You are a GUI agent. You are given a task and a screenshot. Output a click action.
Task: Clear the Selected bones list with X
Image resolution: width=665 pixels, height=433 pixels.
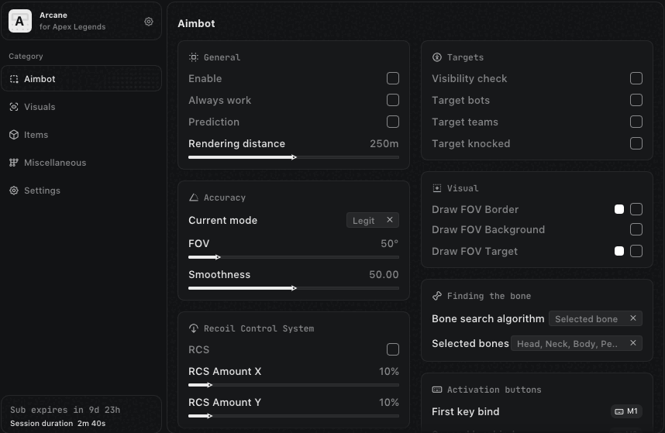click(633, 342)
